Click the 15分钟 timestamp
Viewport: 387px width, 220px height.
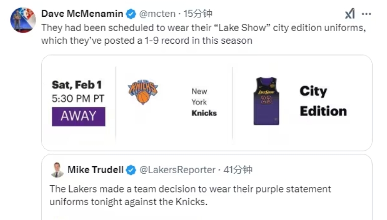[198, 14]
